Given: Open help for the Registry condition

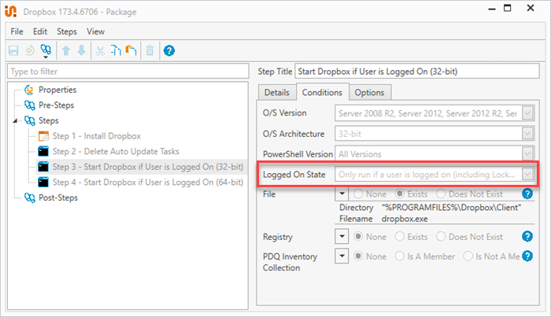Looking at the screenshot, I should coord(527,237).
